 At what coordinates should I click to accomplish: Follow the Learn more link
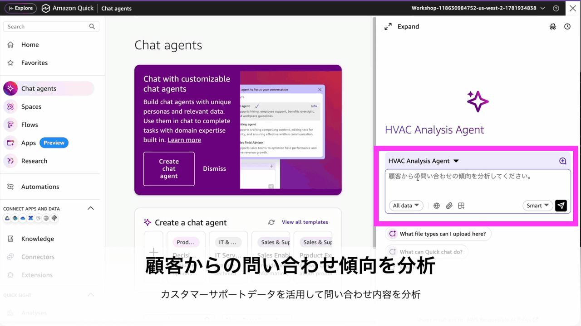pyautogui.click(x=184, y=140)
